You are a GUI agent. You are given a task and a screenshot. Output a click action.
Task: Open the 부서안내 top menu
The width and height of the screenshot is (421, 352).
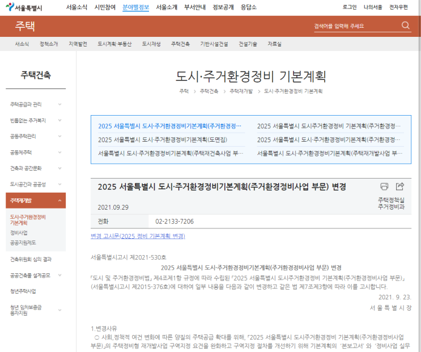point(195,7)
